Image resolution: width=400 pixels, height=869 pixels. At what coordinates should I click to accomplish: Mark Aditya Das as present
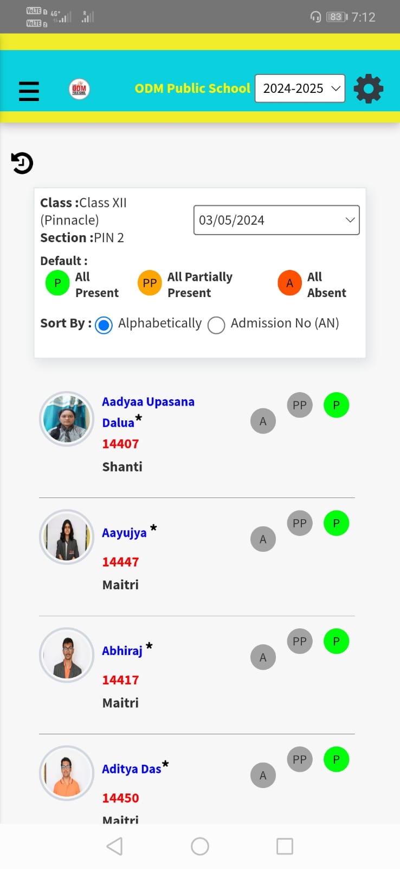tap(336, 759)
